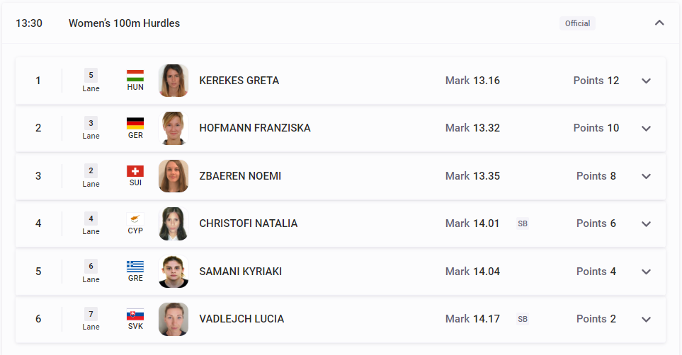
Task: Open Kerekes Greta athlete photo
Action: click(x=174, y=81)
